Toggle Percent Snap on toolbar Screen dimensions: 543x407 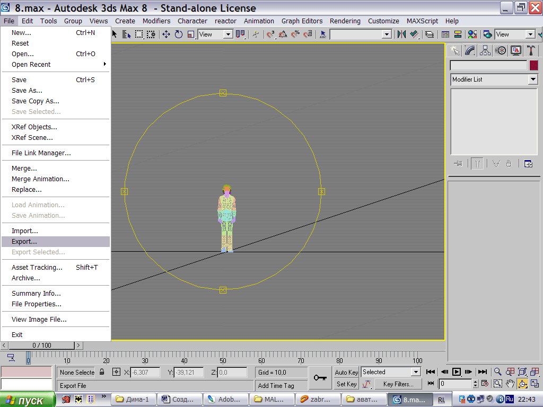(x=295, y=34)
